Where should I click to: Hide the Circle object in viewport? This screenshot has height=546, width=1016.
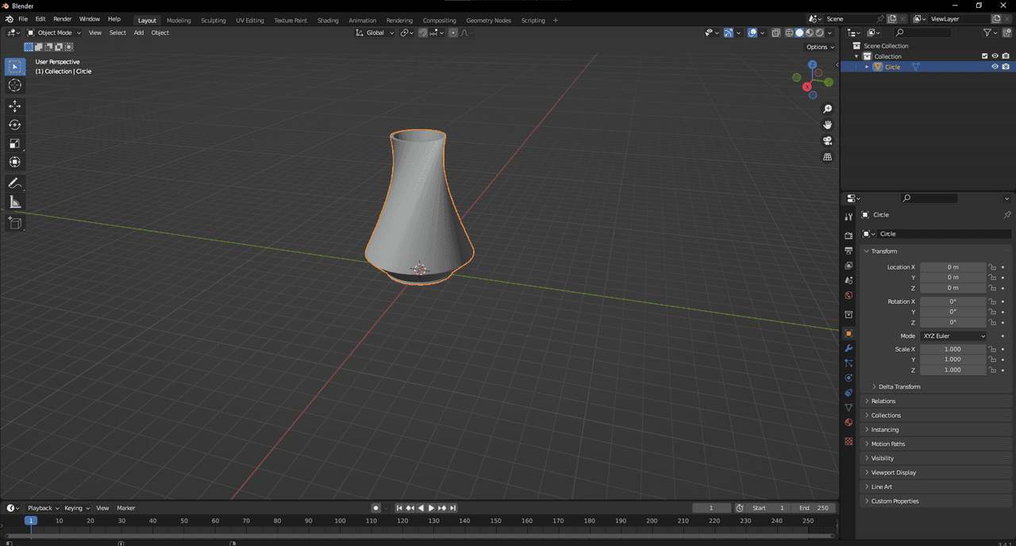(995, 67)
